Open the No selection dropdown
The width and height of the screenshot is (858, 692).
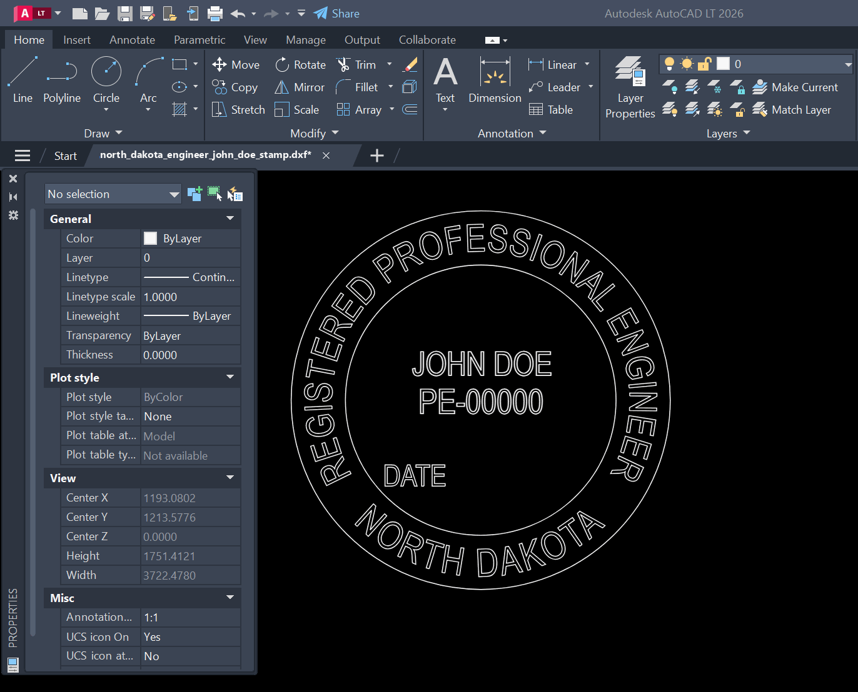click(113, 194)
